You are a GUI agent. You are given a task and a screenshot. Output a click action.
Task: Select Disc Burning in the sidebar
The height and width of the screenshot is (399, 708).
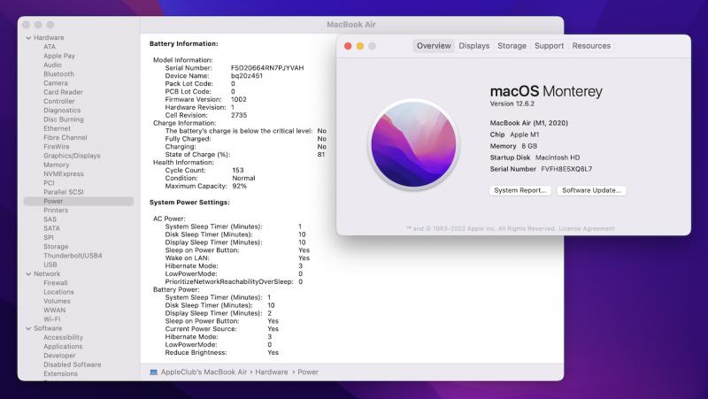64,119
